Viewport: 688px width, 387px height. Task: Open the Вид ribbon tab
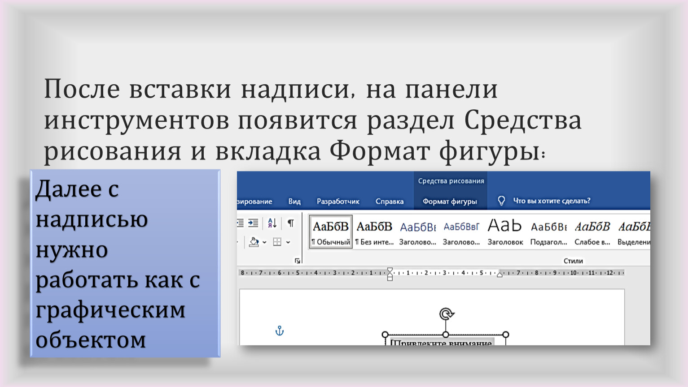point(294,202)
